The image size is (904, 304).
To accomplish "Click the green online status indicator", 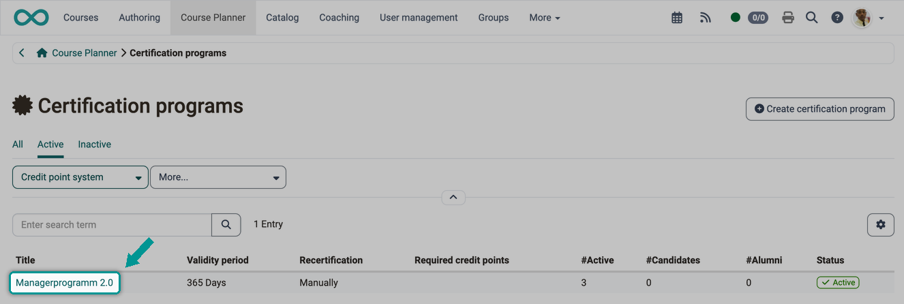I will tap(735, 18).
